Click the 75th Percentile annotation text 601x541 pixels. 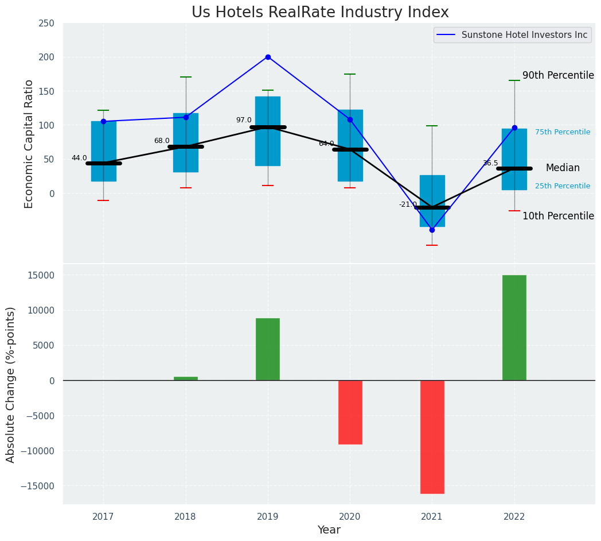click(562, 132)
